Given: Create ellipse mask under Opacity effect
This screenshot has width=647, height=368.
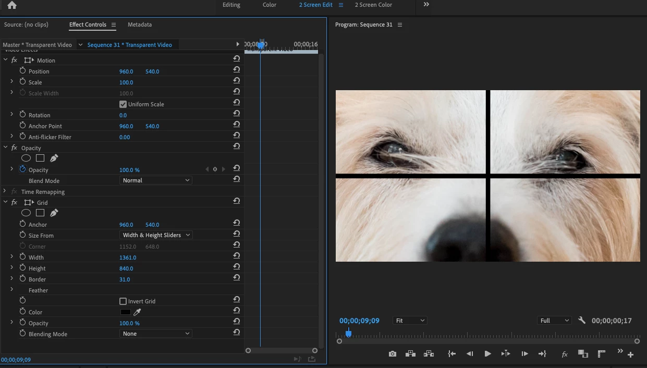Looking at the screenshot, I should 26,158.
